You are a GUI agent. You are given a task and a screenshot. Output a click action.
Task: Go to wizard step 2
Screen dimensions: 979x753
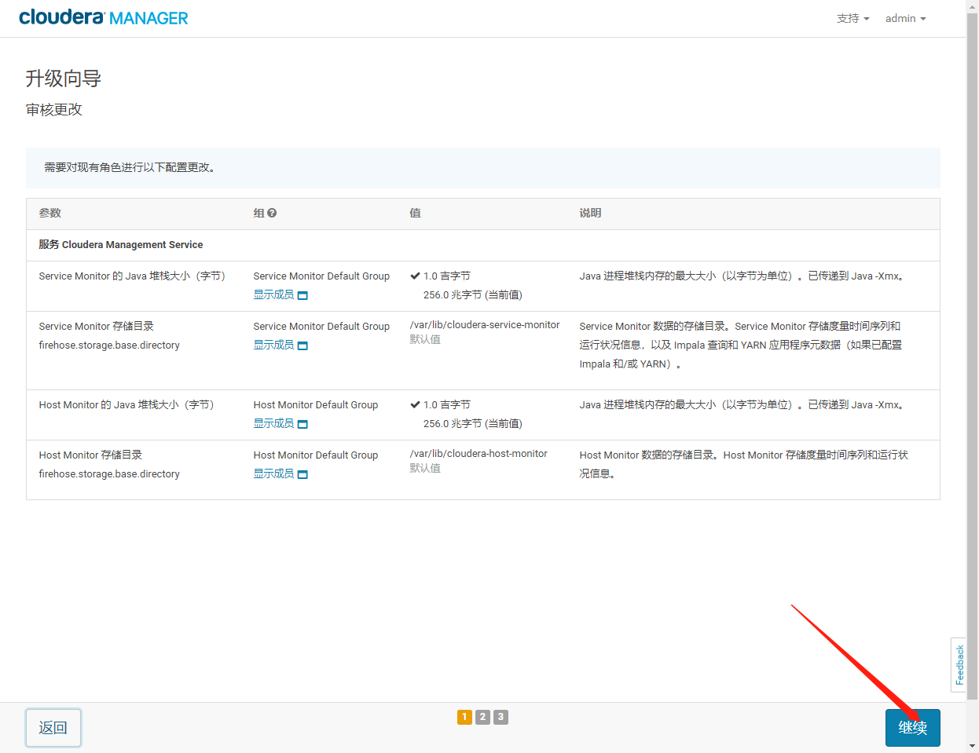coord(482,717)
